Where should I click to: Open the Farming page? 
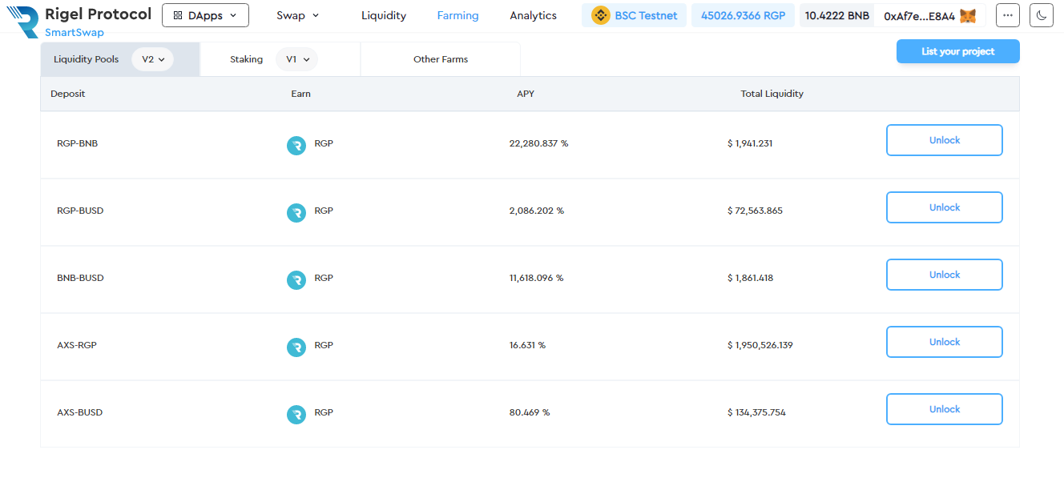pos(457,15)
